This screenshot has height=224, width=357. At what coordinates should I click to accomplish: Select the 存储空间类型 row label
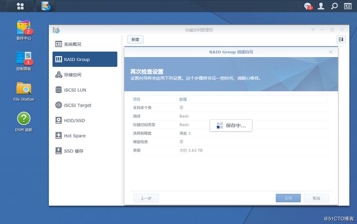tap(144, 125)
